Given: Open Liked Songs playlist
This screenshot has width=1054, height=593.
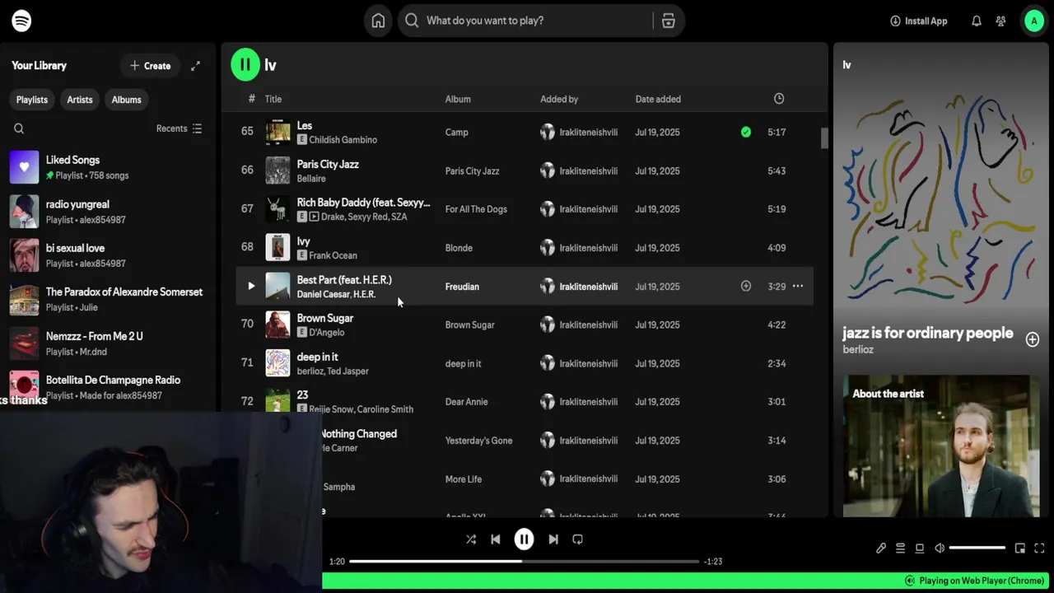Looking at the screenshot, I should coord(107,167).
